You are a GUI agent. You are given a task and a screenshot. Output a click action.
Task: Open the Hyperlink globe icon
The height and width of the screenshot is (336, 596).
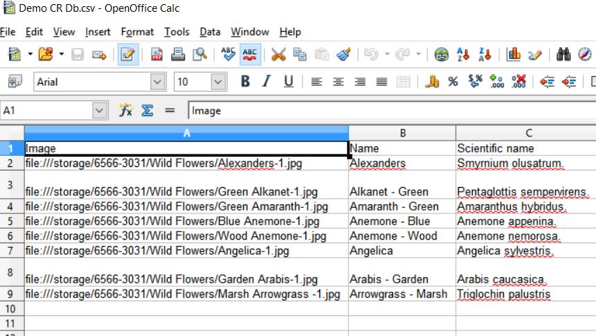(441, 54)
